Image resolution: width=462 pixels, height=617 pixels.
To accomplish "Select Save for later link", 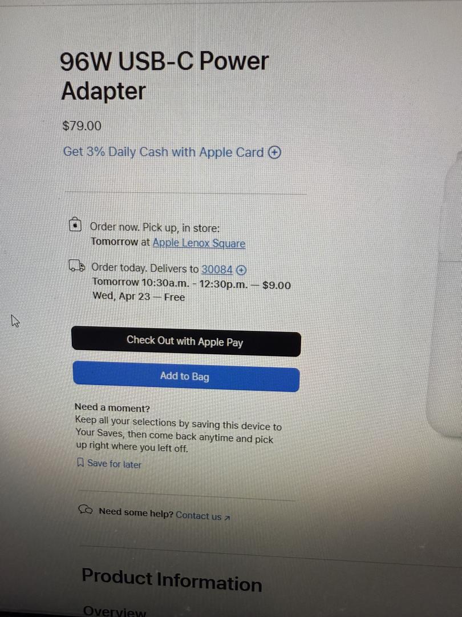I will point(114,464).
